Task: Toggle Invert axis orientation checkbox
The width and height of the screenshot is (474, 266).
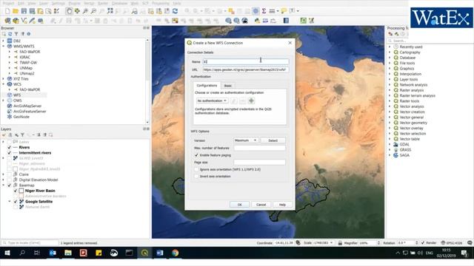Action: click(196, 176)
